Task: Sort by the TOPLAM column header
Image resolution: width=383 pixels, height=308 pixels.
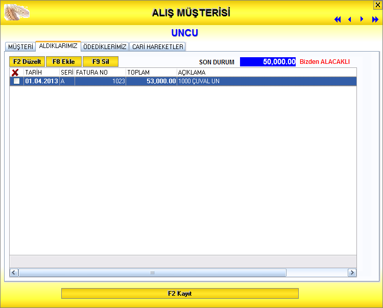Action: [151, 73]
